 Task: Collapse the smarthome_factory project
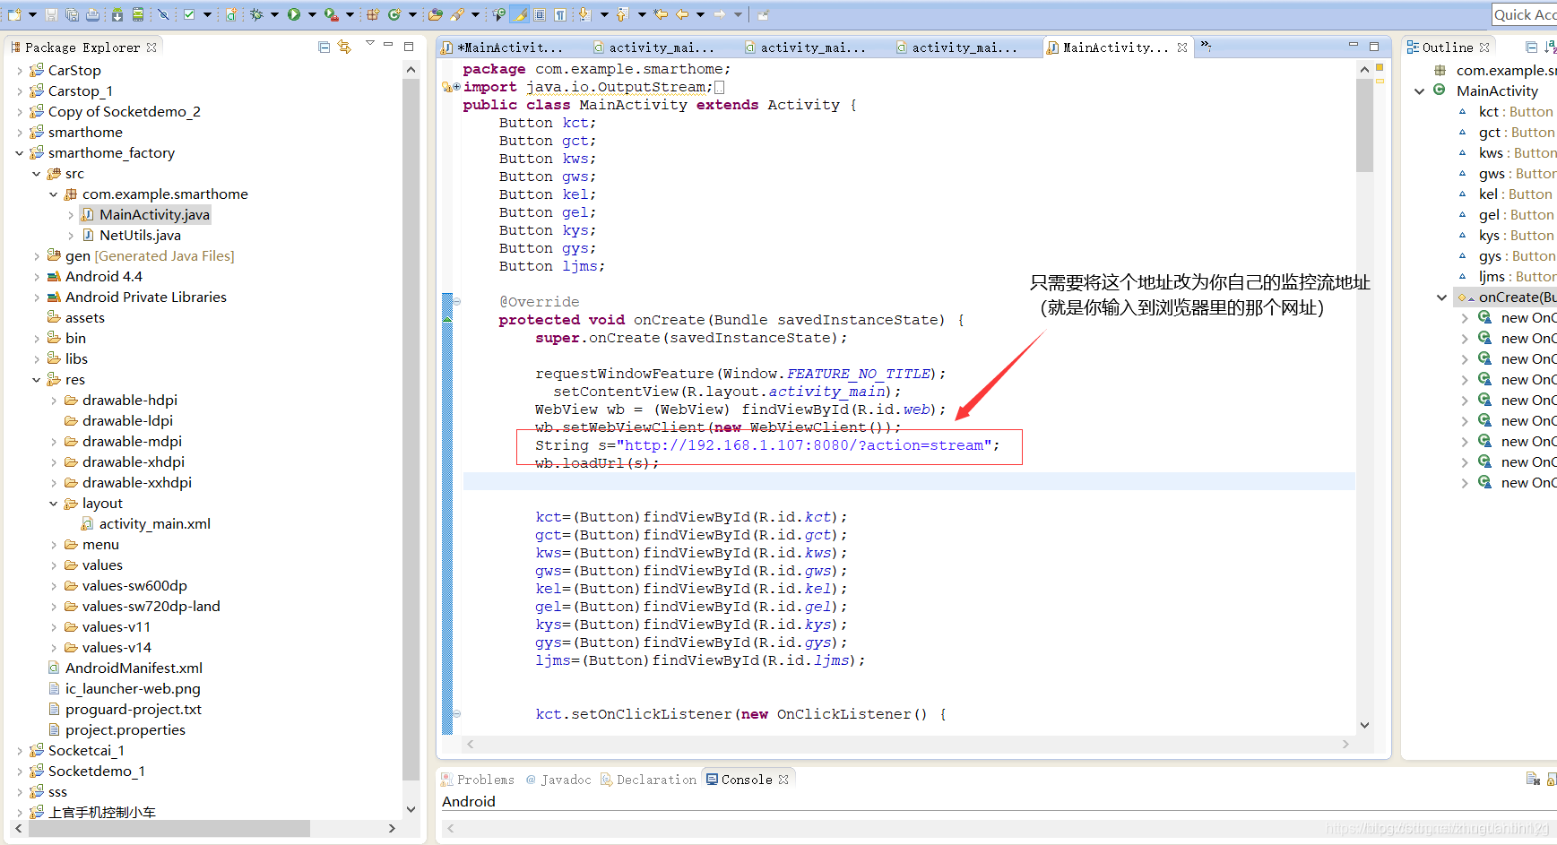[x=20, y=152]
